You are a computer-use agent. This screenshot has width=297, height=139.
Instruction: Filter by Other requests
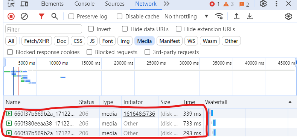231,41
